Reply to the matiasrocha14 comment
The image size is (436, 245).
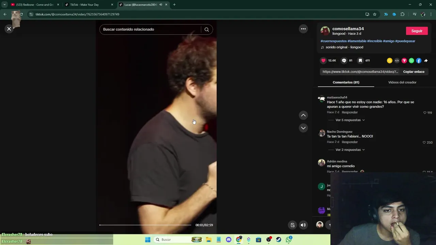(349, 112)
